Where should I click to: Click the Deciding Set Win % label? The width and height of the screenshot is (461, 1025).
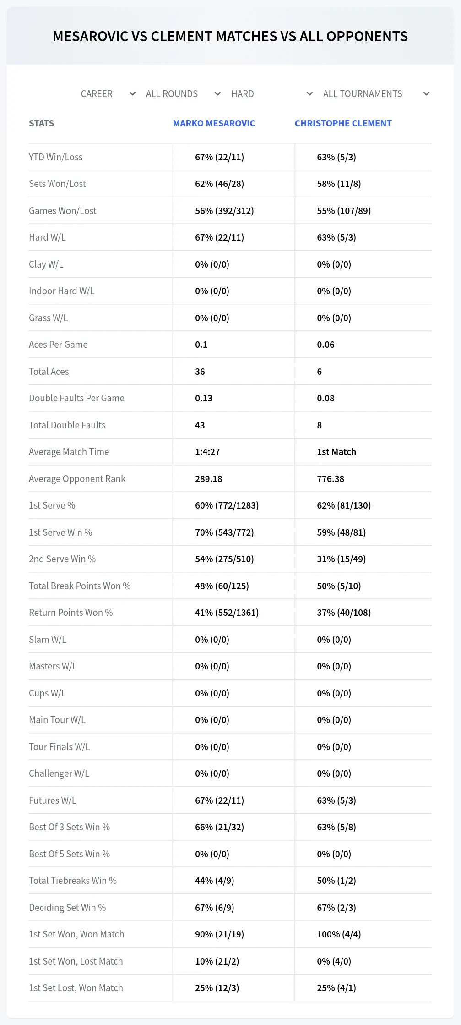click(x=67, y=908)
